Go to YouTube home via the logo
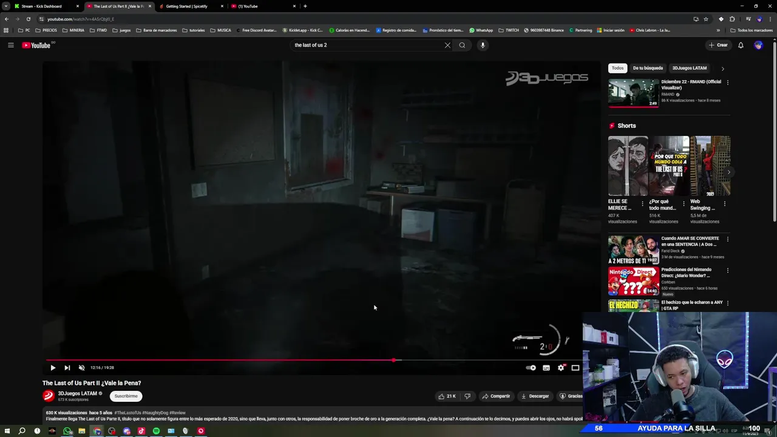The width and height of the screenshot is (777, 437). pyautogui.click(x=36, y=45)
